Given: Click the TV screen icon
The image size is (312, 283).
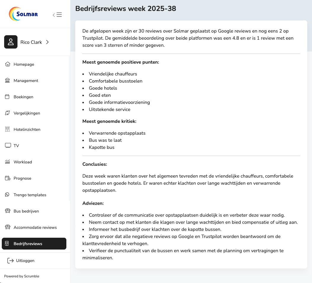Looking at the screenshot, I should click(x=8, y=146).
